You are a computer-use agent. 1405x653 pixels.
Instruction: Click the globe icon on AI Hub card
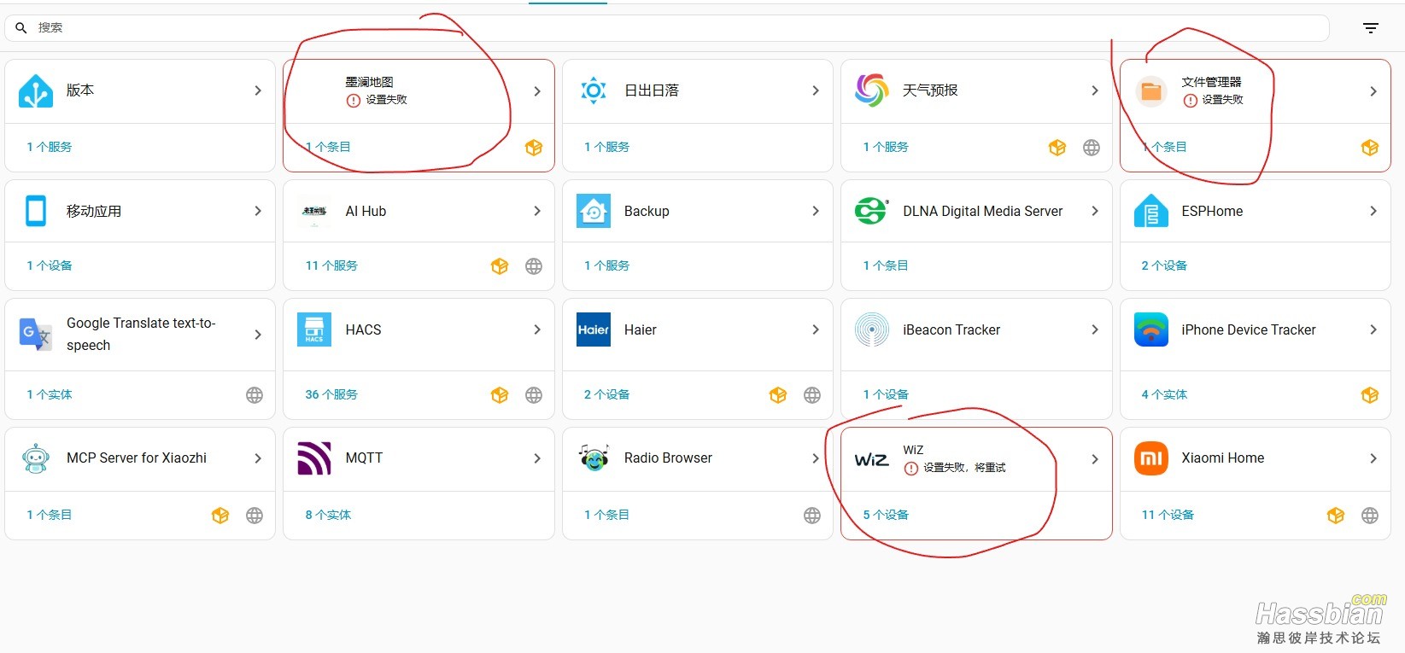[x=534, y=266]
